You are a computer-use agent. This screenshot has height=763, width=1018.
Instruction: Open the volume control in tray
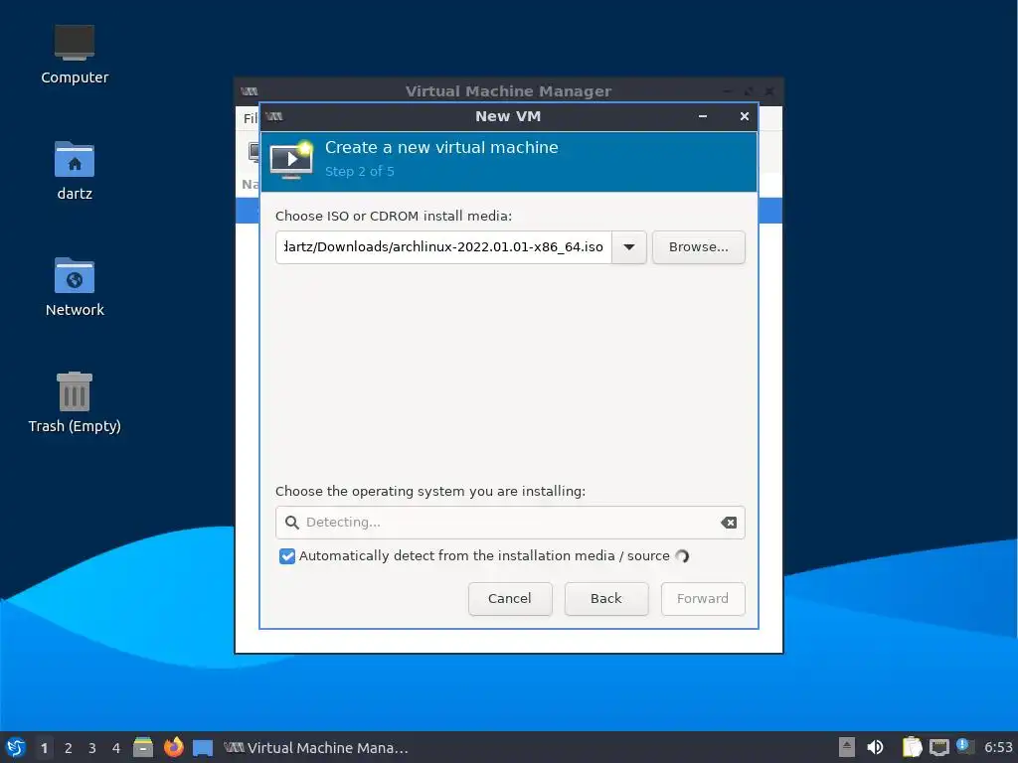click(x=875, y=747)
